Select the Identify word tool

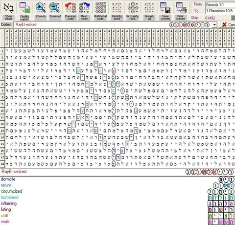[x=117, y=7]
